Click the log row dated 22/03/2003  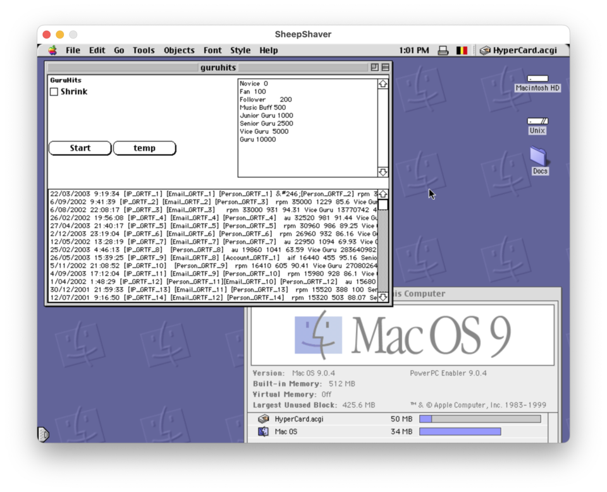[213, 194]
